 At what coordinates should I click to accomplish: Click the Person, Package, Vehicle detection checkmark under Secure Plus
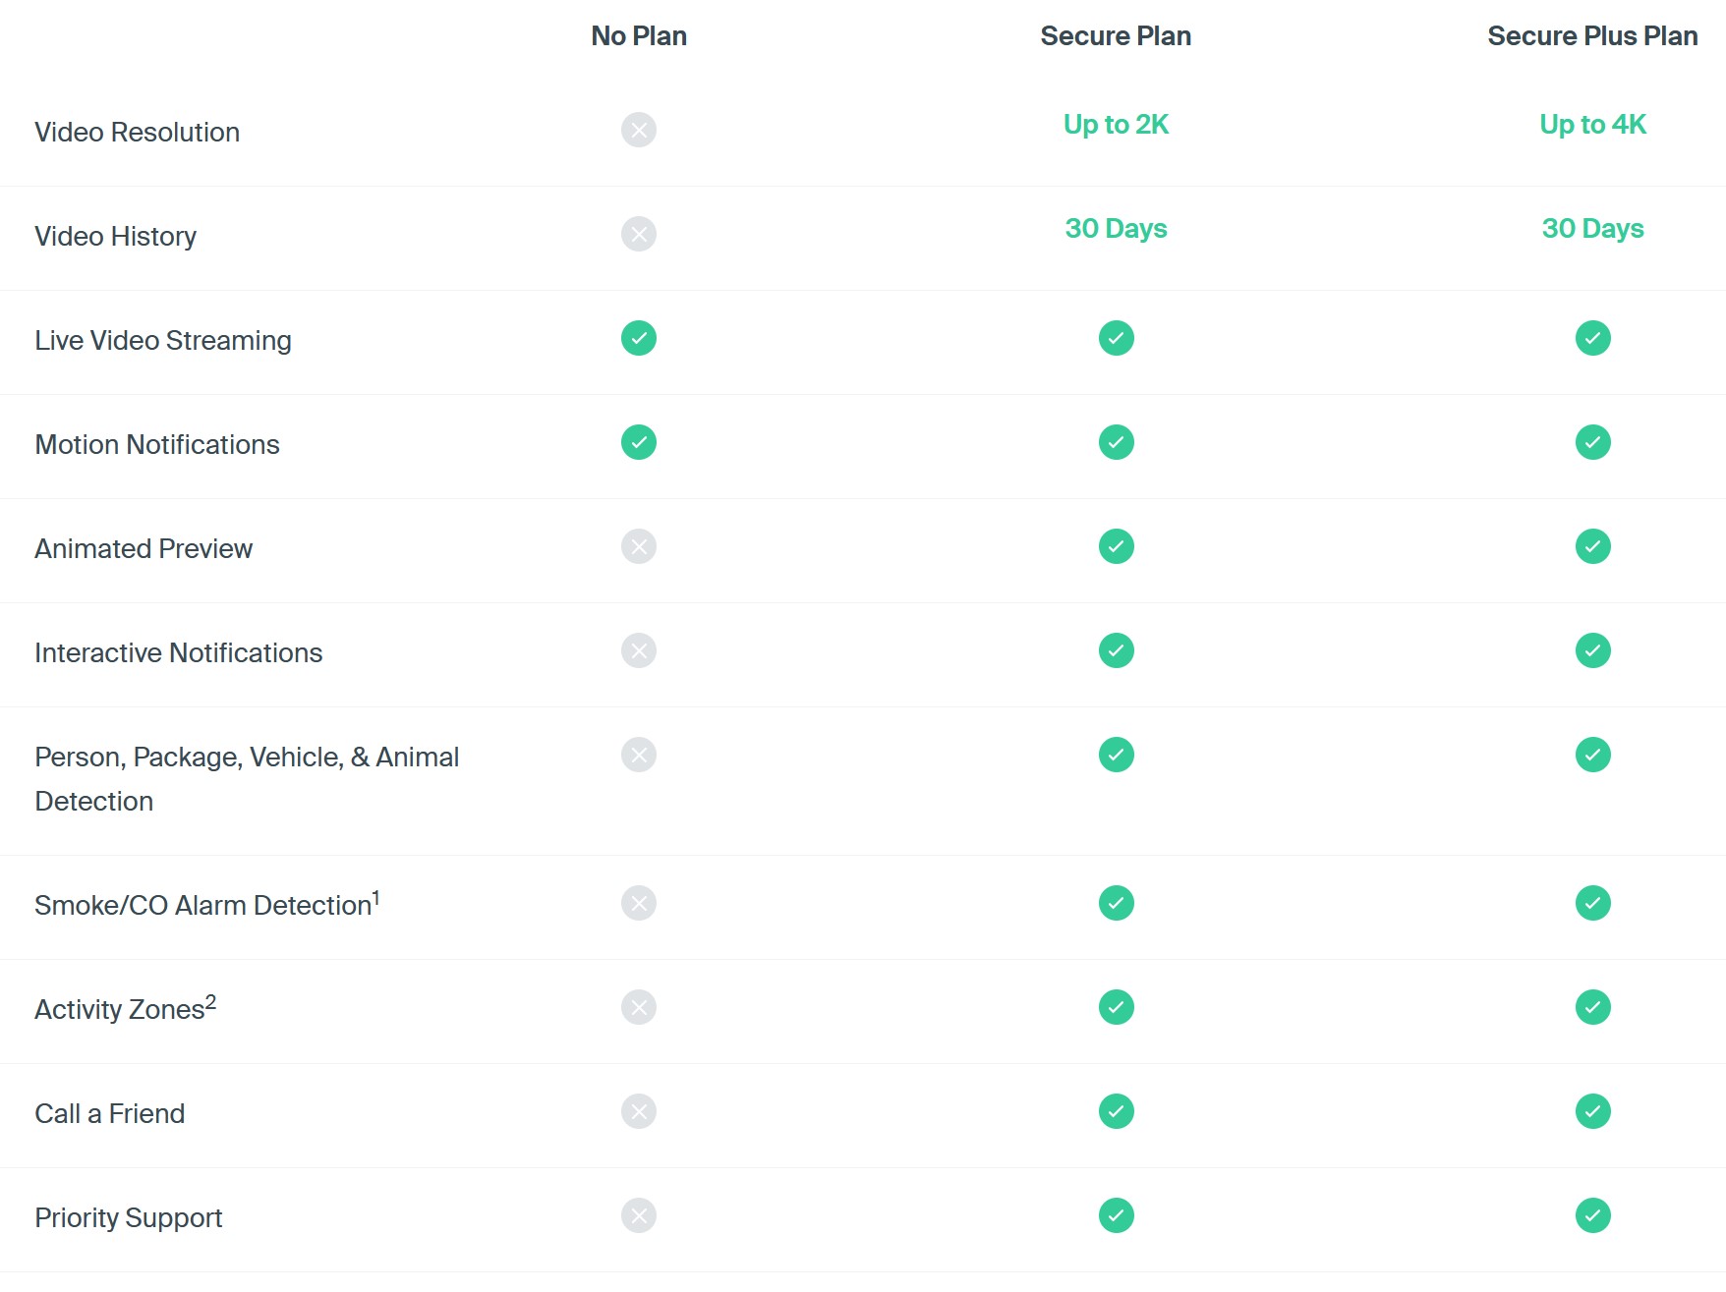click(x=1592, y=755)
